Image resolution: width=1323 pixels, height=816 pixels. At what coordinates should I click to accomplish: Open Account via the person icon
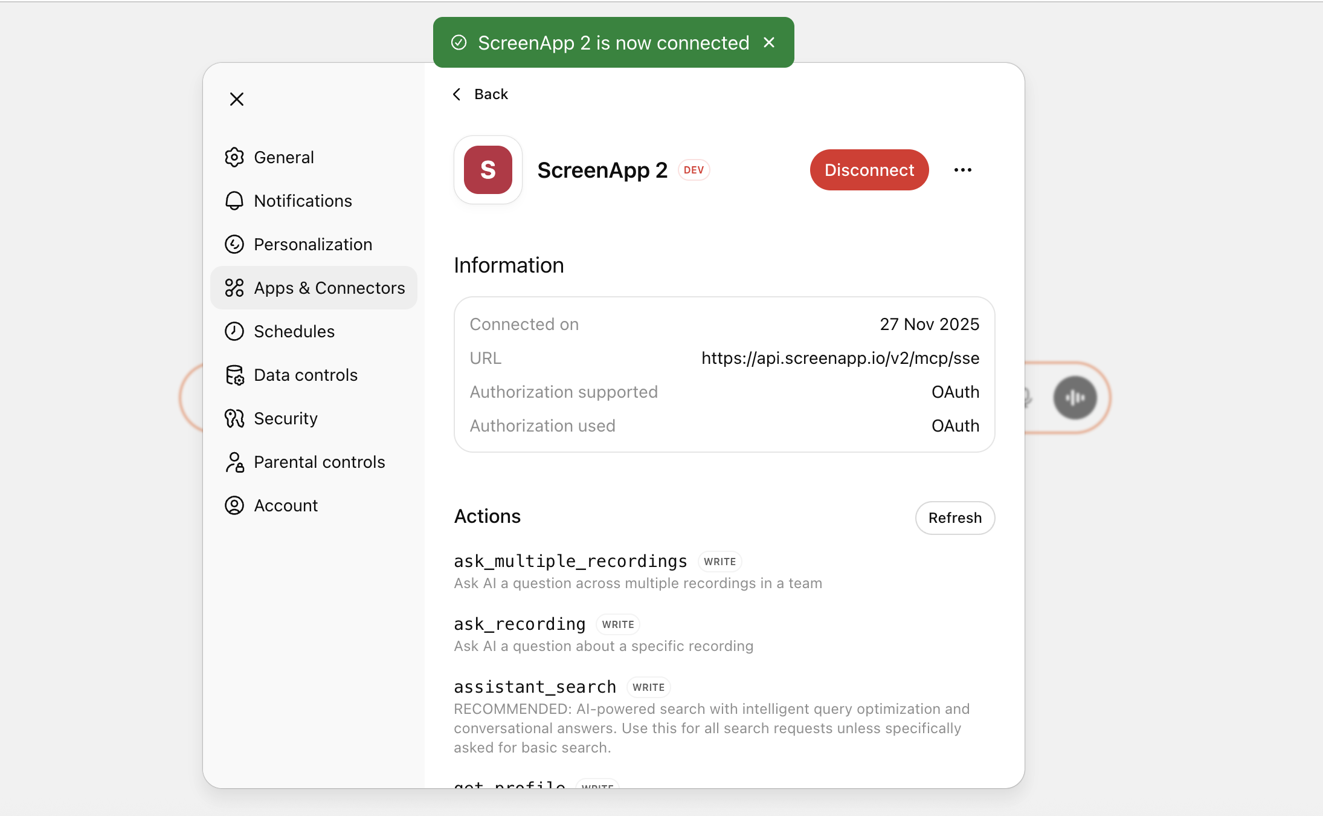[235, 505]
